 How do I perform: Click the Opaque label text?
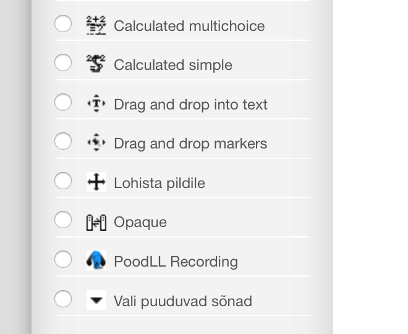[x=140, y=222]
